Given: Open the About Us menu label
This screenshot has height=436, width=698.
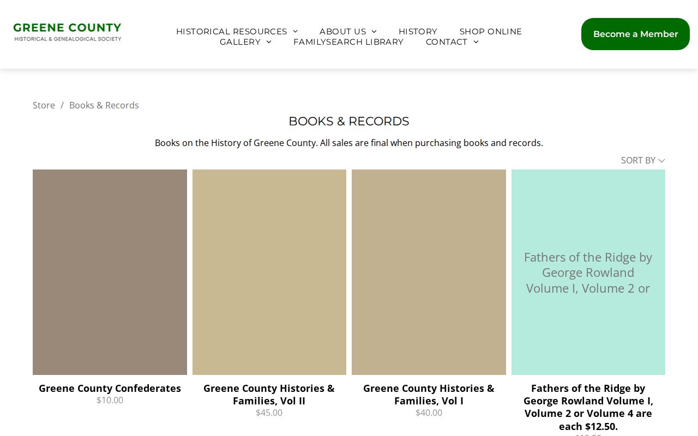Looking at the screenshot, I should [343, 32].
